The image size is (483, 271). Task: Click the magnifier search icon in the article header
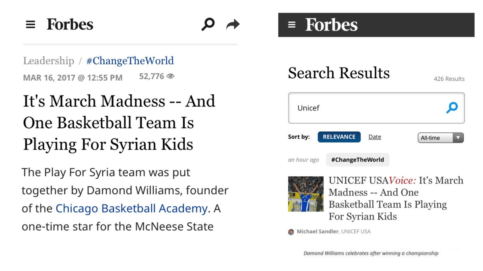pyautogui.click(x=208, y=24)
